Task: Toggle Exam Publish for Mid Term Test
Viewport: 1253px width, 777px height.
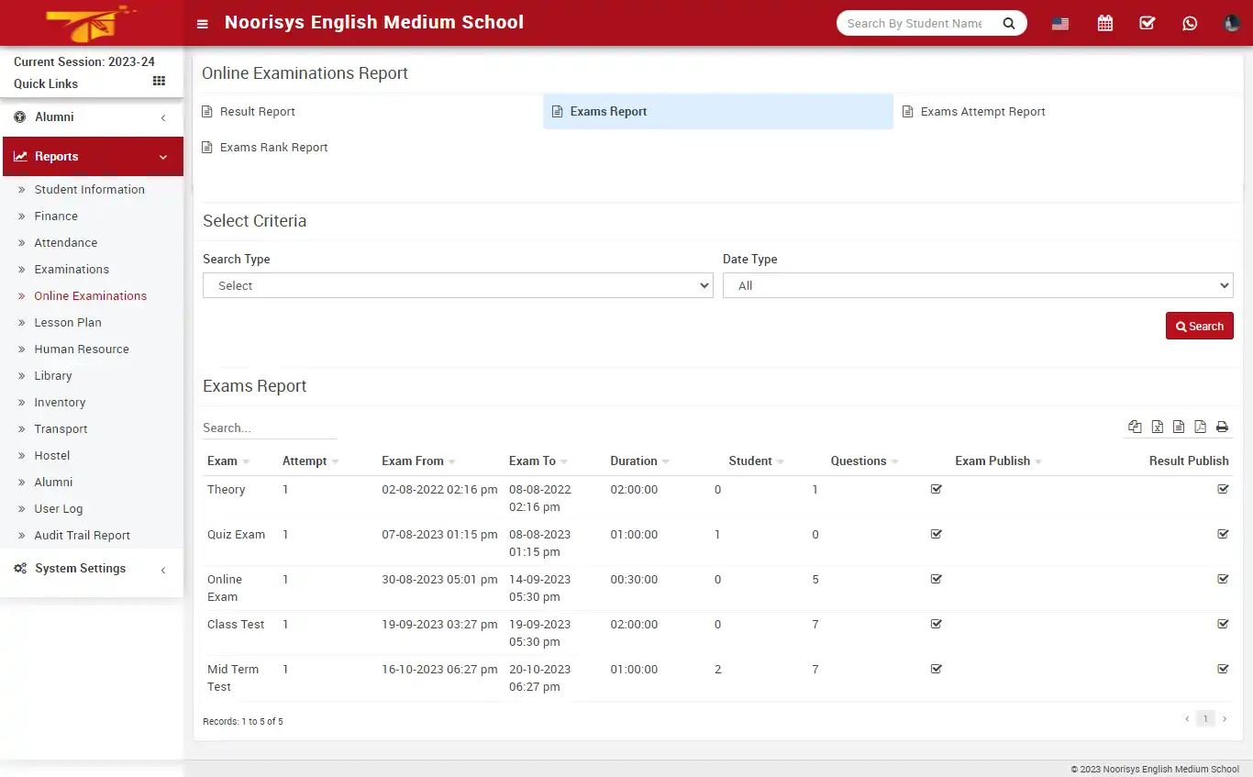Action: coord(936,669)
